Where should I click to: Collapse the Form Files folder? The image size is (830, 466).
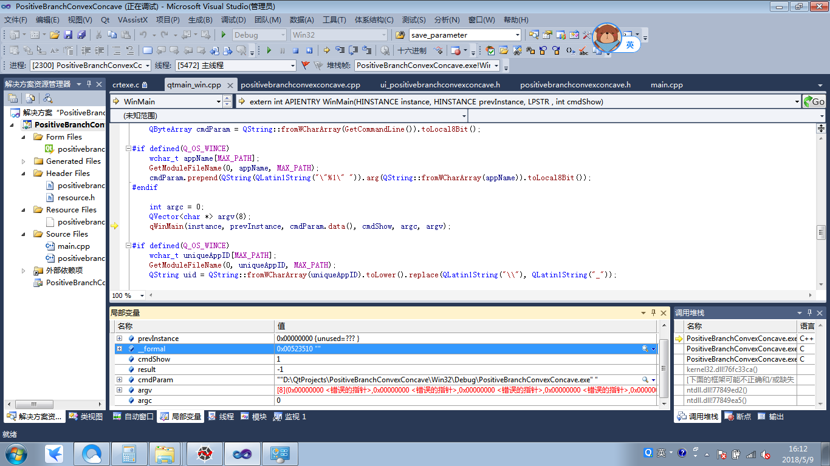(24, 137)
